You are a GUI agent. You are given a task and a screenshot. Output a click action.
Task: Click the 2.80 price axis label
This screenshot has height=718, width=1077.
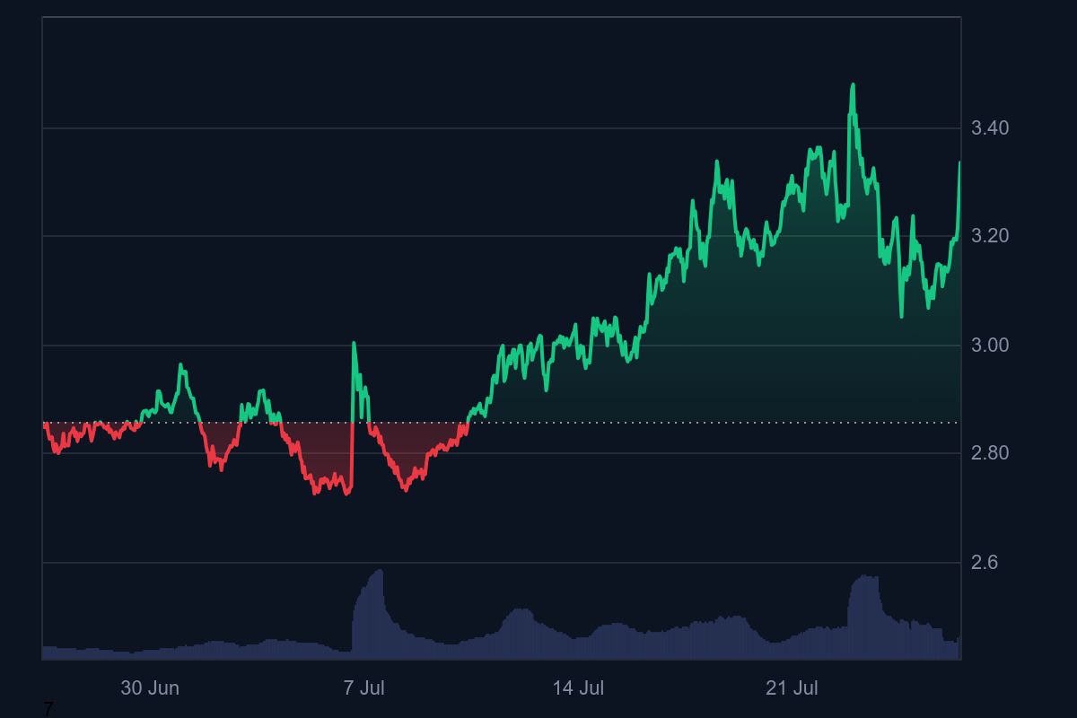(990, 453)
